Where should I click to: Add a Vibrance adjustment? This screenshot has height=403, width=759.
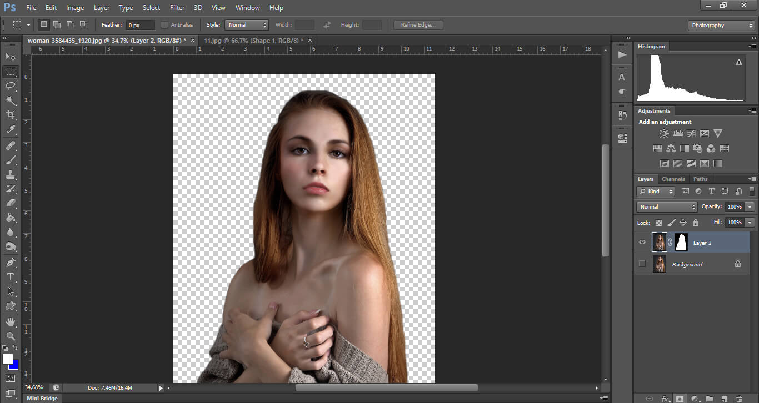(718, 134)
